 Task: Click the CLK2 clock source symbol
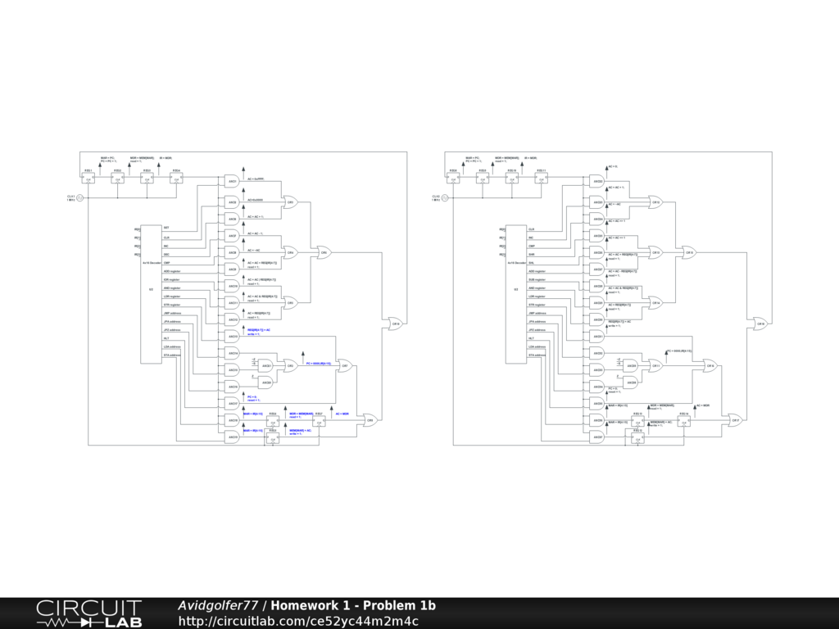pyautogui.click(x=445, y=197)
